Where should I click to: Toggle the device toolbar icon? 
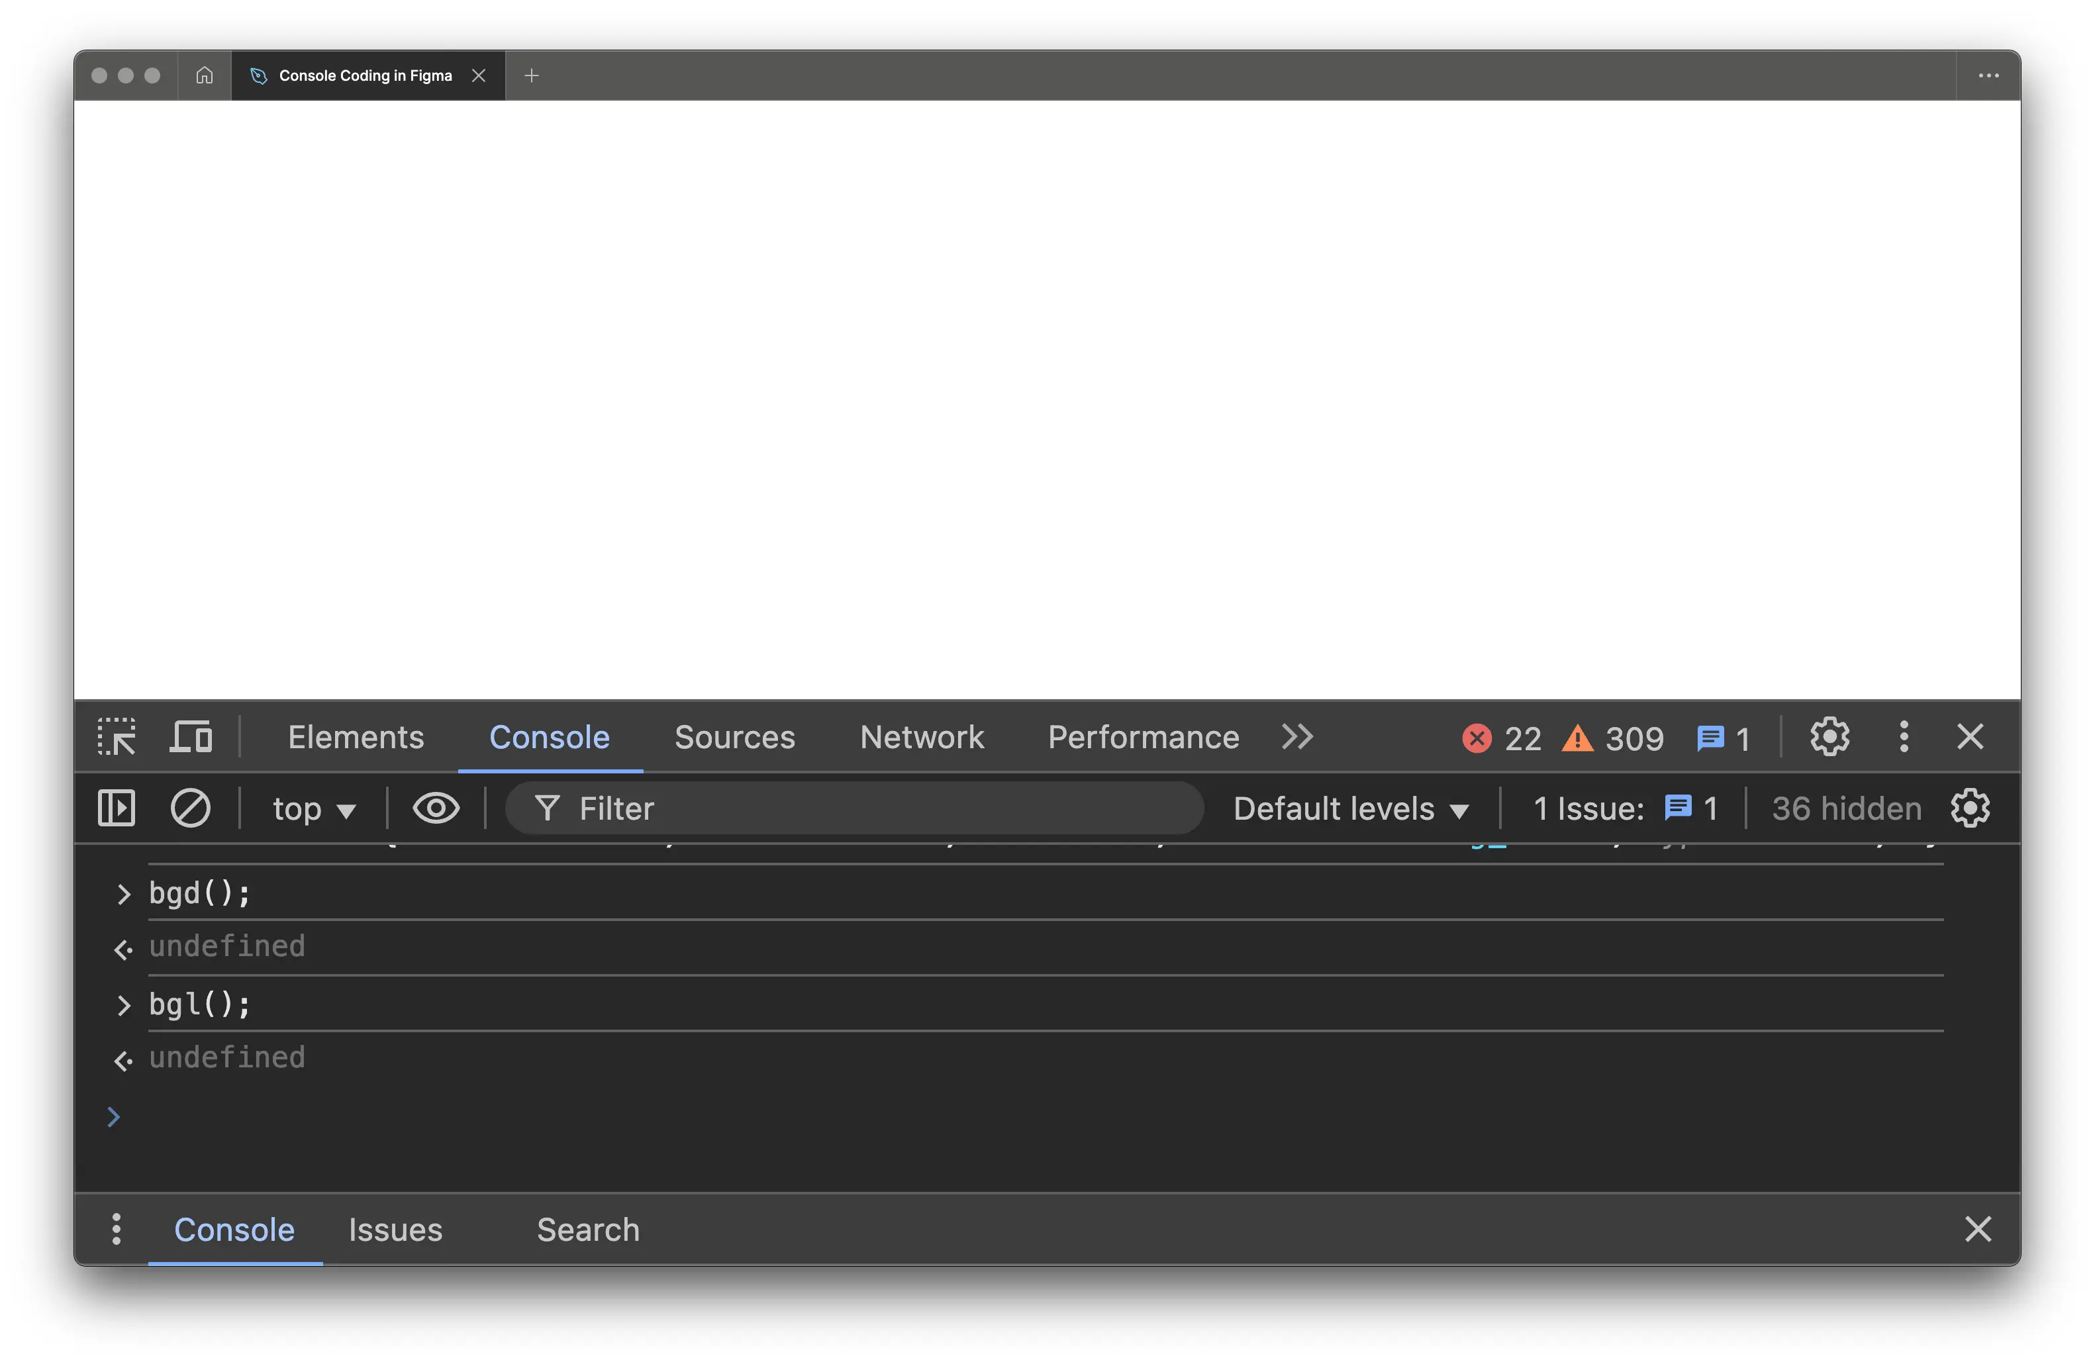pos(191,736)
